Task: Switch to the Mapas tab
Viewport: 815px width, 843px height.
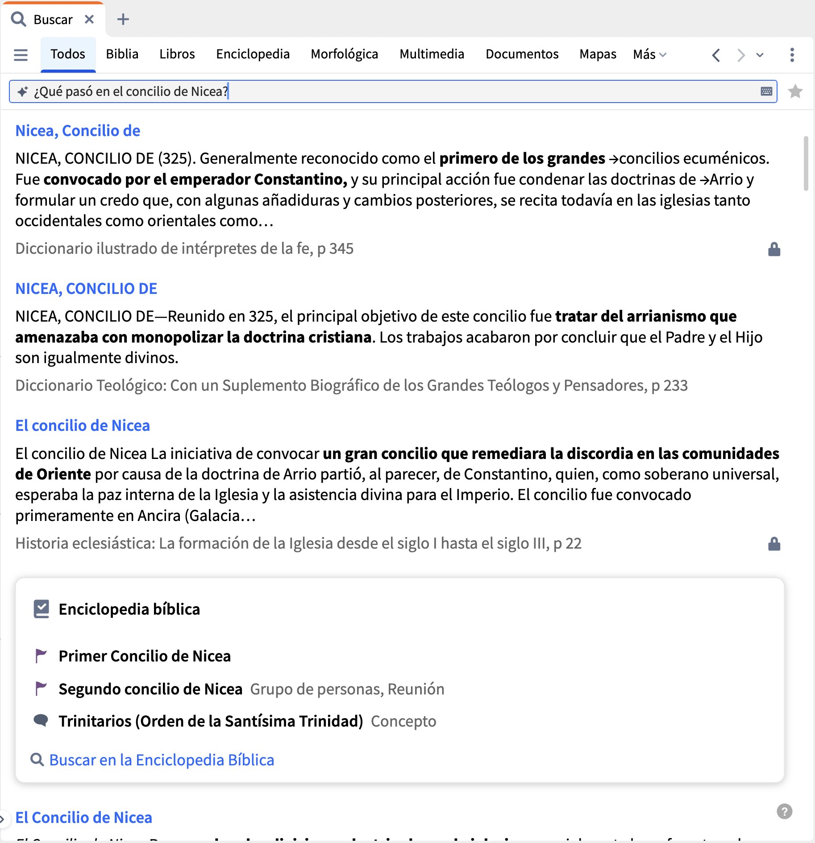Action: click(x=598, y=54)
